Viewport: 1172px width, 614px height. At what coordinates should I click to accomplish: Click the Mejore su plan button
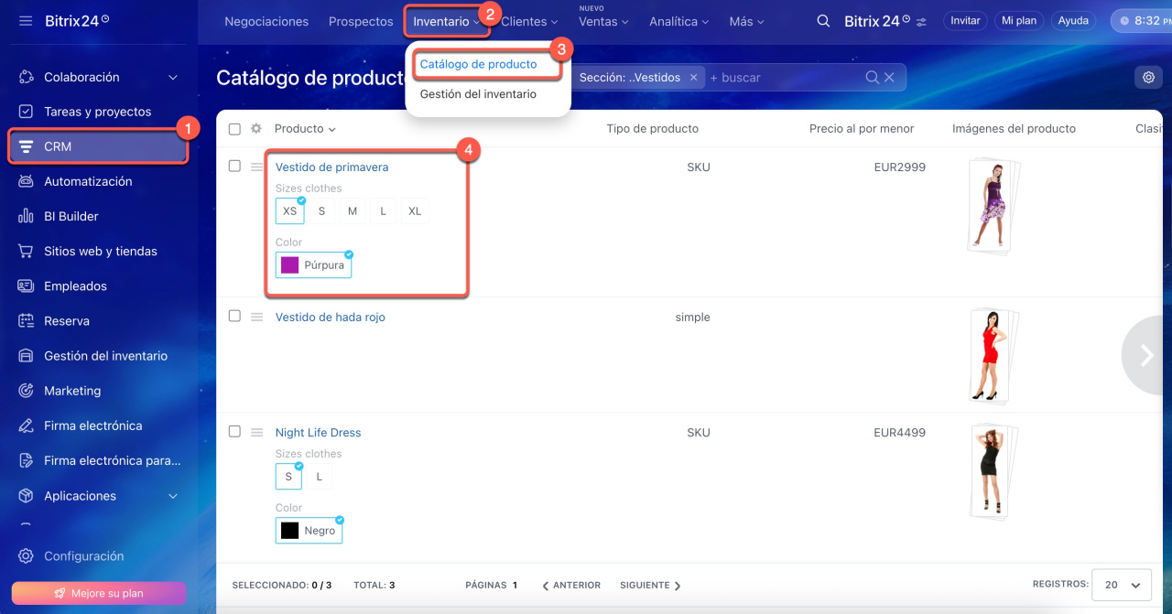pyautogui.click(x=99, y=593)
